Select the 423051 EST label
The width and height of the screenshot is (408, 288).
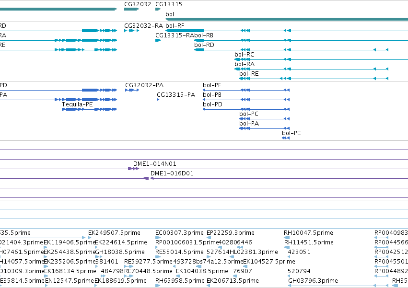point(299,252)
